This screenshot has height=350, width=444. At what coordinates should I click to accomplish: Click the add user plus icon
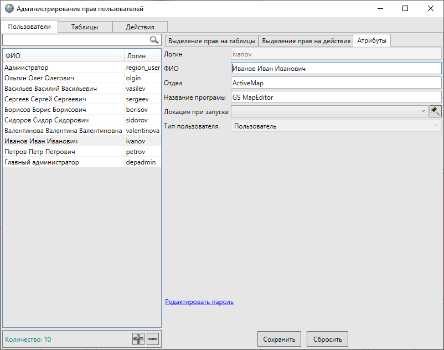pos(138,339)
